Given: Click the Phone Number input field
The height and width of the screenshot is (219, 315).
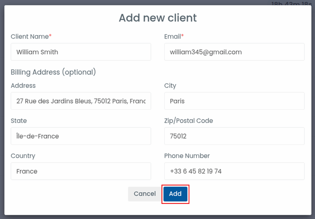Looking at the screenshot, I should click(234, 171).
